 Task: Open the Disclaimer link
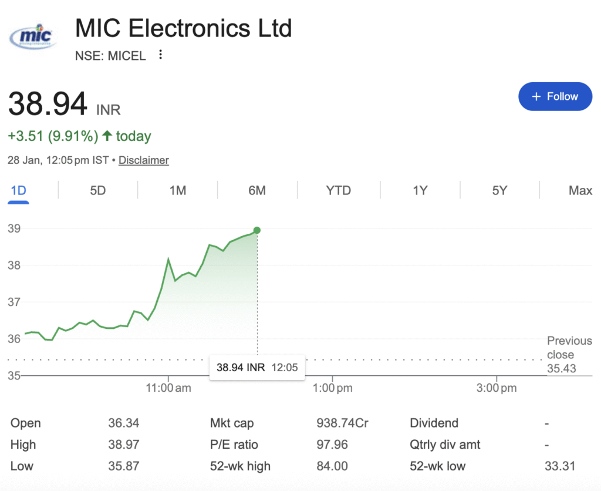(144, 160)
